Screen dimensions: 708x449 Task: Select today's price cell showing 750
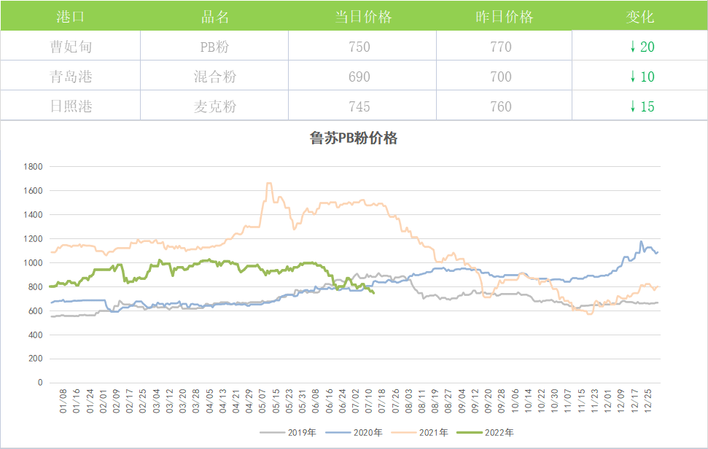(x=359, y=47)
